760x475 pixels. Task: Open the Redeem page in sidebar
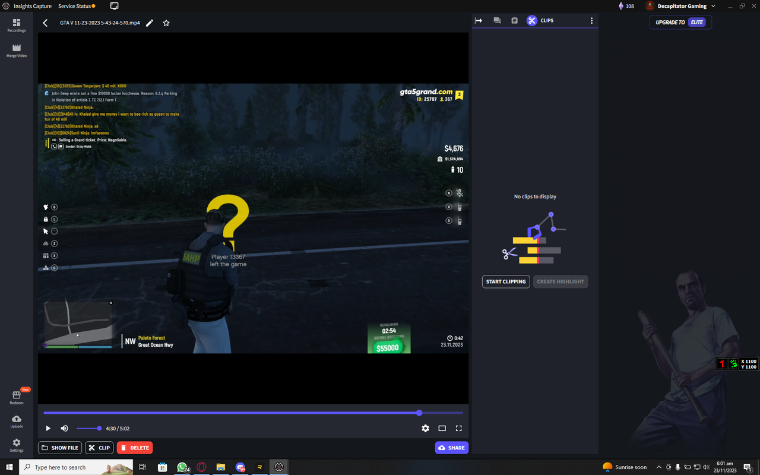pos(17,397)
